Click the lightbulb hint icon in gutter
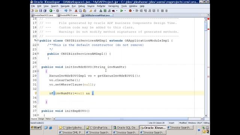 click(x=36, y=93)
